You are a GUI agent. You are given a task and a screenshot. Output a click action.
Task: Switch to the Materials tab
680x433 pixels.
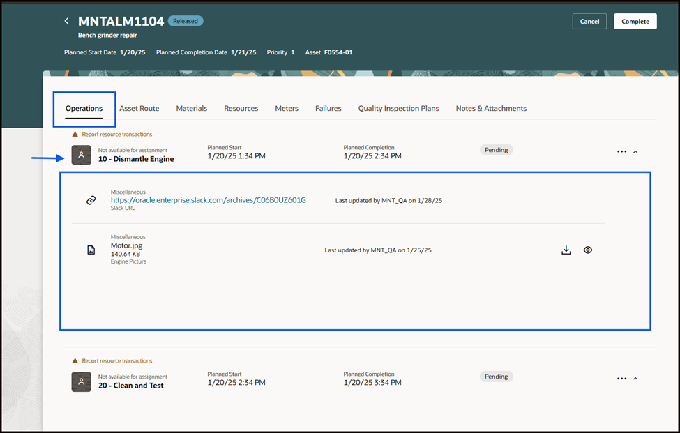tap(192, 108)
